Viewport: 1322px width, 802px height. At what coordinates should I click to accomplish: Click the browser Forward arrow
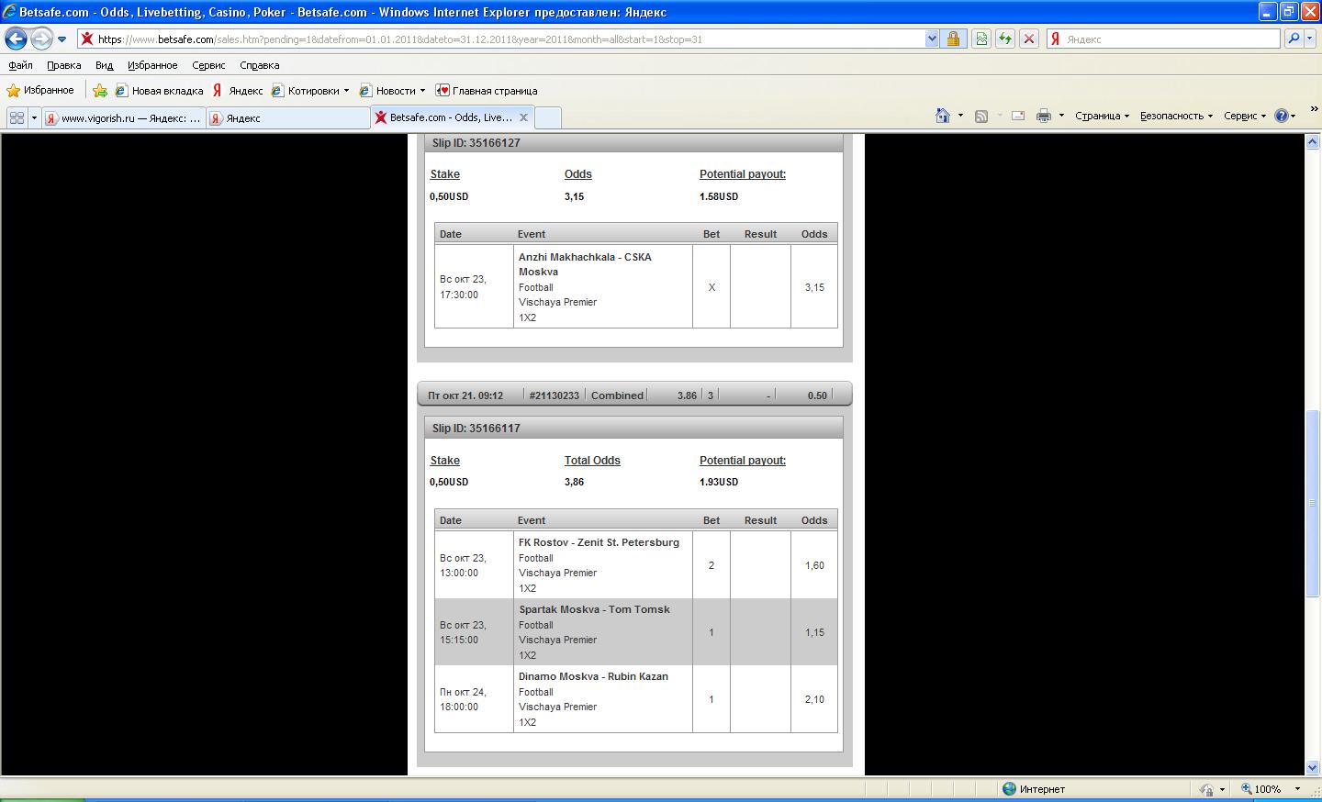(x=41, y=39)
